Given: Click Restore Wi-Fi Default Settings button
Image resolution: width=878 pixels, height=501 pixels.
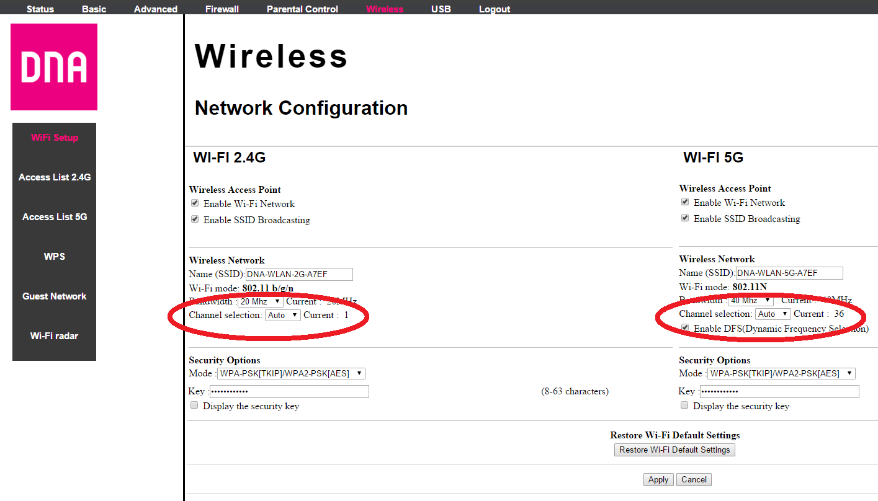Looking at the screenshot, I should (674, 450).
